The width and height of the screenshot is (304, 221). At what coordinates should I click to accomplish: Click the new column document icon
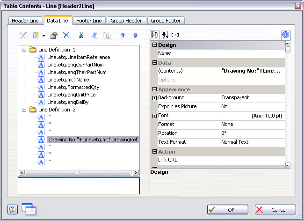36,35
